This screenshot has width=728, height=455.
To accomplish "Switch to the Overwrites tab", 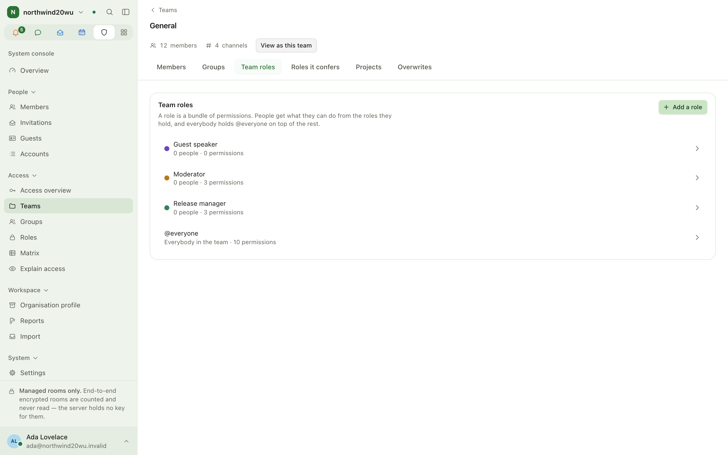I will click(415, 67).
